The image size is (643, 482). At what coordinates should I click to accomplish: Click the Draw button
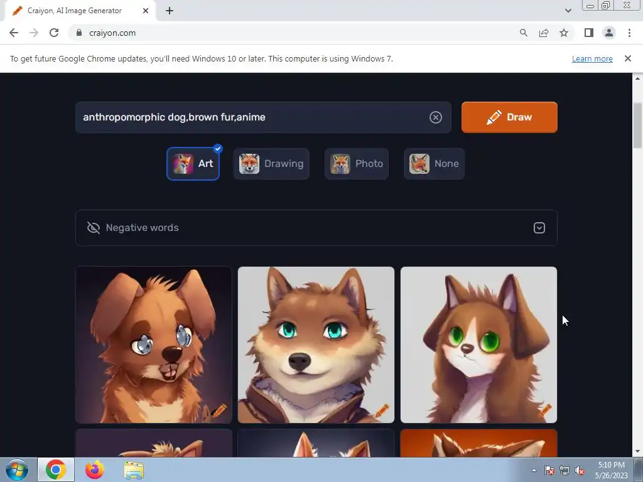[x=509, y=117]
